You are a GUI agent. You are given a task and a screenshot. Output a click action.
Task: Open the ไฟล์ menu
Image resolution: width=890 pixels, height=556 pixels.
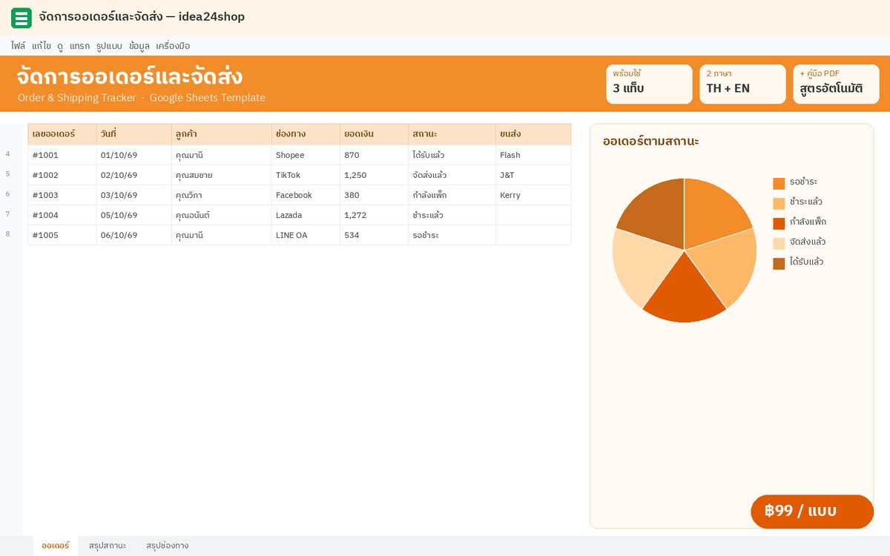pyautogui.click(x=19, y=45)
